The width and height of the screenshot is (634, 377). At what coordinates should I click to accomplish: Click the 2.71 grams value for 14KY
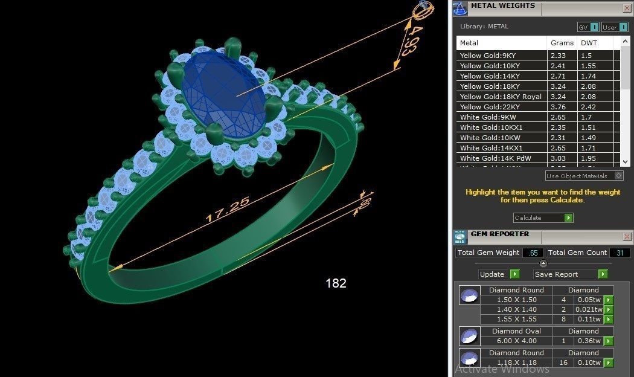coord(558,76)
